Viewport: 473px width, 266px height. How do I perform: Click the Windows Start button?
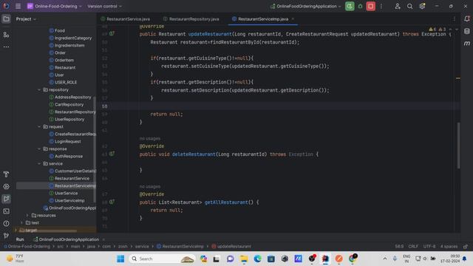(x=120, y=259)
